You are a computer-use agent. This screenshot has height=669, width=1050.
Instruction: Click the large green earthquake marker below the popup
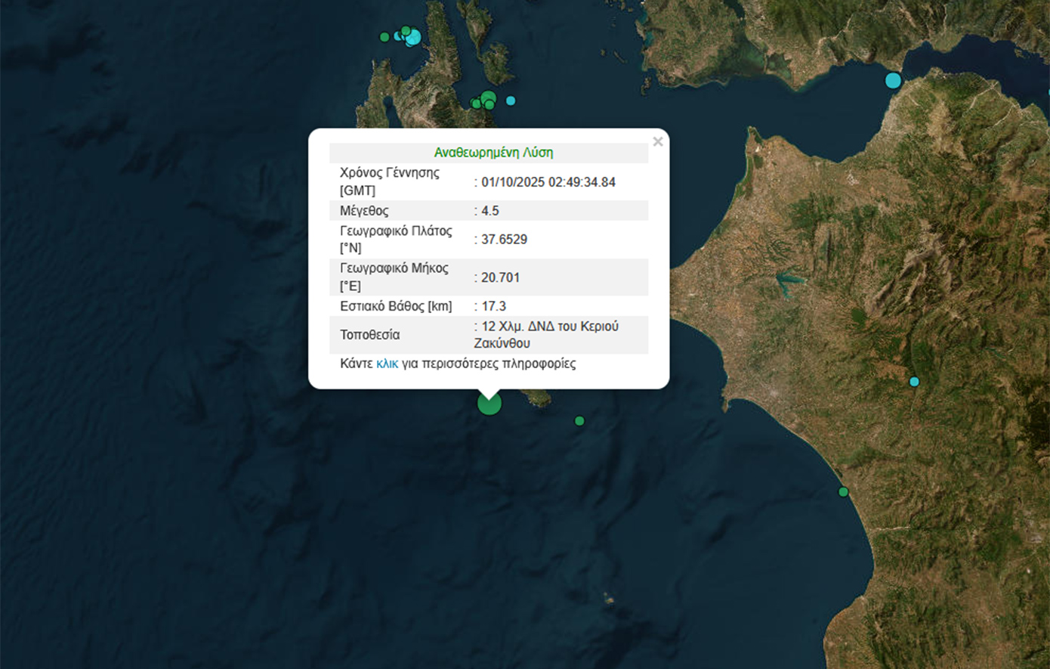click(489, 403)
